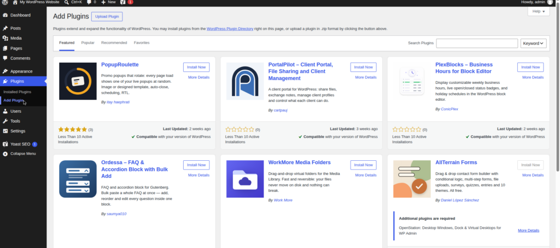This screenshot has height=248, width=560.
Task: View More Details for WorkMore Media Folders
Action: click(x=366, y=175)
